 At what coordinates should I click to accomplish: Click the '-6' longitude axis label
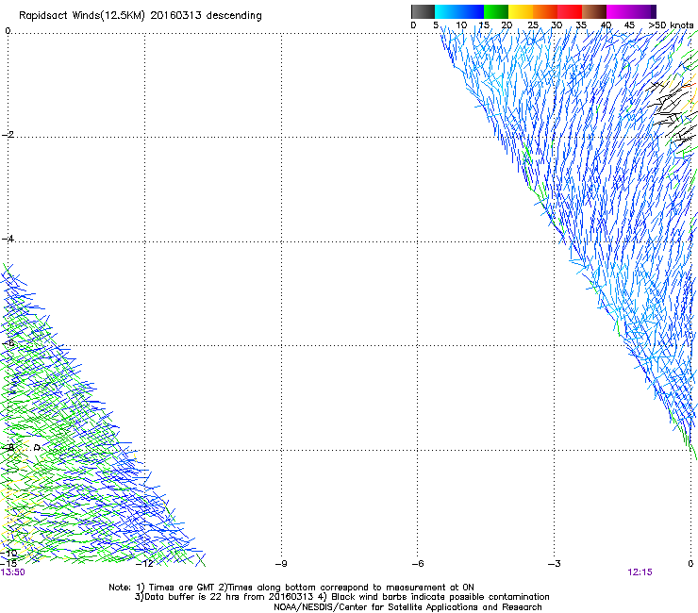pyautogui.click(x=417, y=564)
